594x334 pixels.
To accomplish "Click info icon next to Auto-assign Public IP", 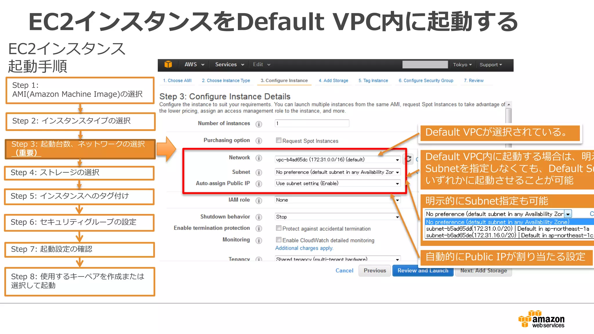I will coord(259,184).
